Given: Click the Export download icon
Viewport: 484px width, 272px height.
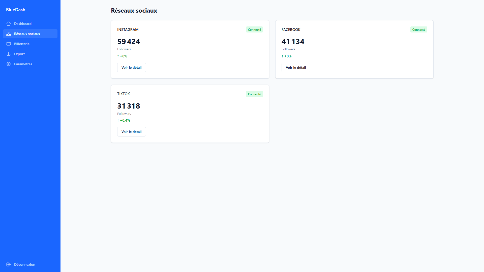Looking at the screenshot, I should pyautogui.click(x=9, y=54).
